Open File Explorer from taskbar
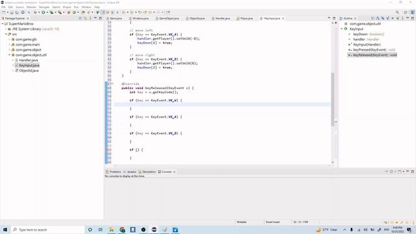 tap(111, 229)
